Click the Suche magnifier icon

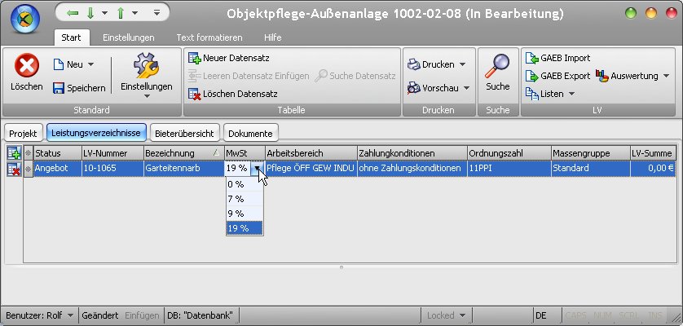(497, 65)
